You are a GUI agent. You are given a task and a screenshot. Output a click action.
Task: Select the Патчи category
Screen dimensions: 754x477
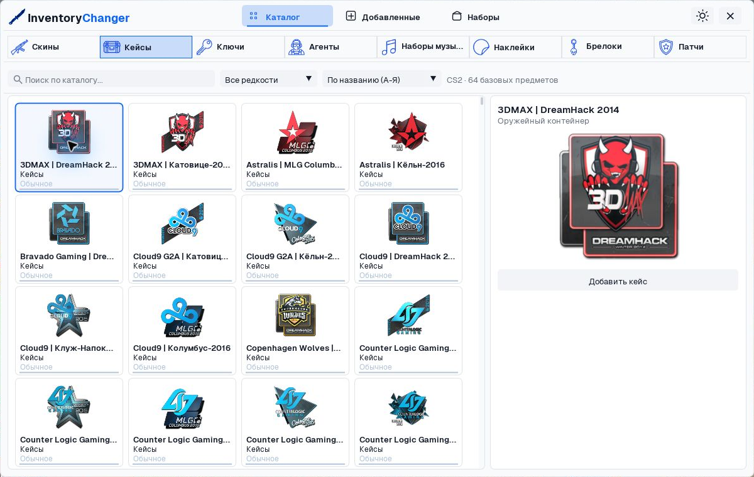pos(700,47)
